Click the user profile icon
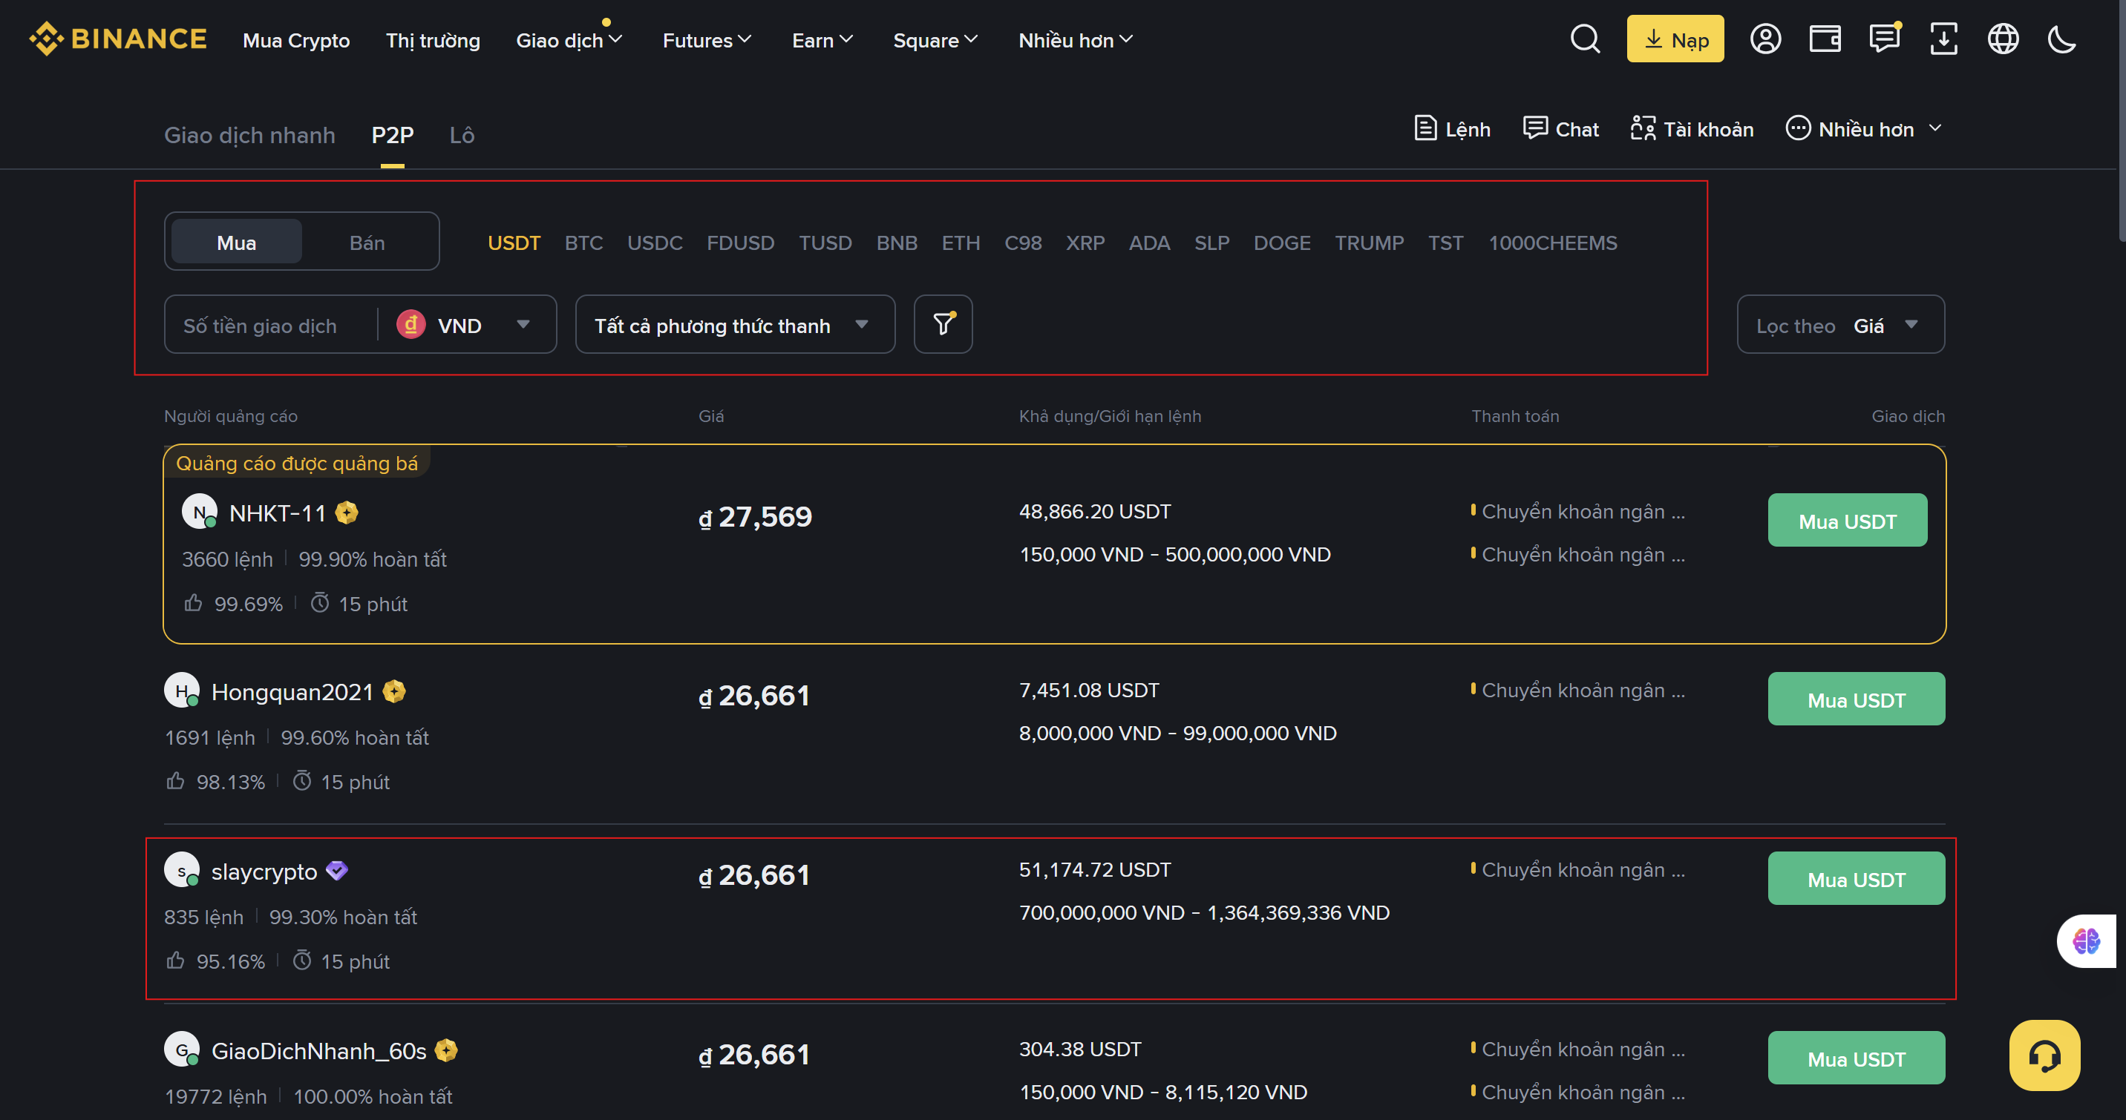2126x1120 pixels. point(1764,39)
